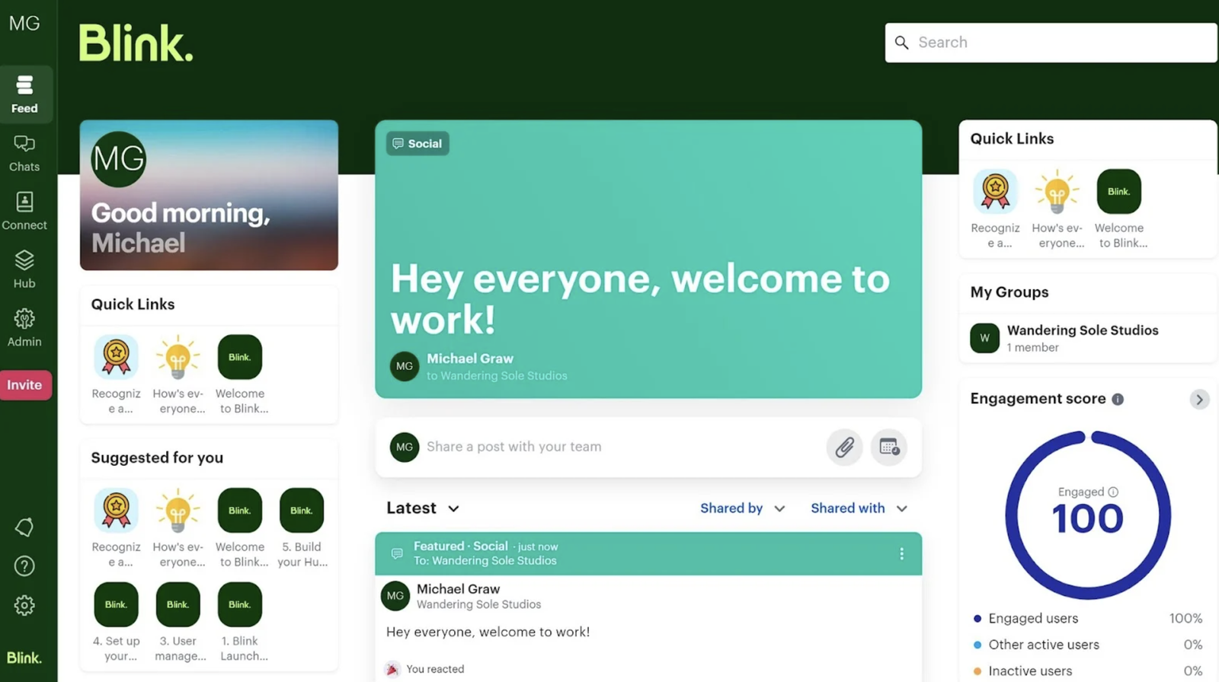
Task: Open the Wandering Sole Studios group
Action: coord(1082,338)
